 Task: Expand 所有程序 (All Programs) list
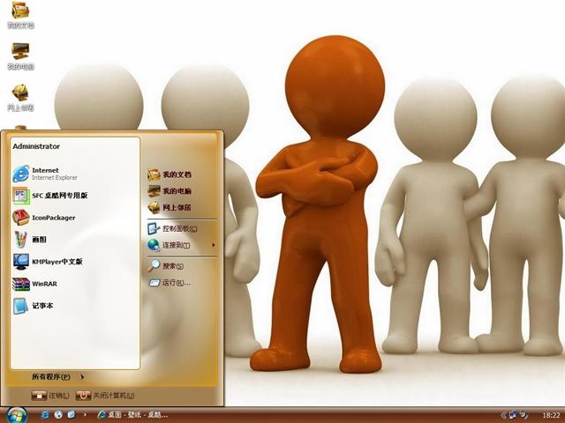pyautogui.click(x=56, y=376)
